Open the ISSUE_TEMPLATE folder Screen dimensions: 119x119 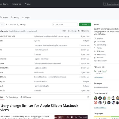click(x=8, y=36)
